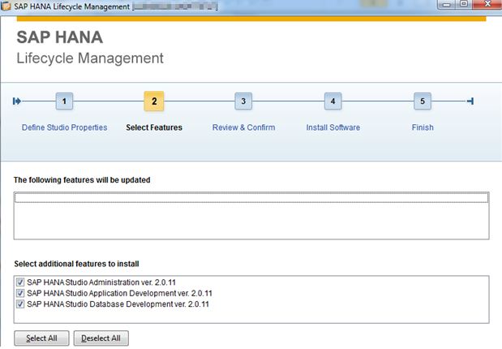502x349 pixels.
Task: Click step 1 number box
Action: (x=64, y=101)
